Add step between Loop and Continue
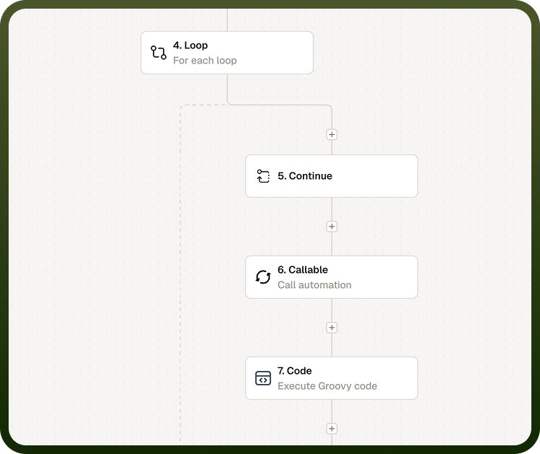This screenshot has height=454, width=540. point(332,134)
